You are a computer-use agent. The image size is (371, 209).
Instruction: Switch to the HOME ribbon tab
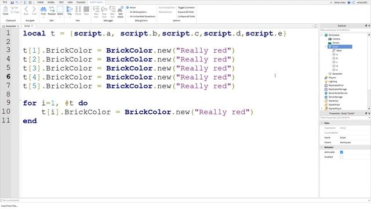pos(40,2)
